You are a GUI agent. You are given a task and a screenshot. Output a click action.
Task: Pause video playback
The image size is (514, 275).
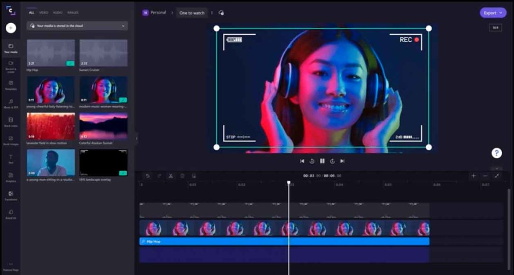click(322, 161)
